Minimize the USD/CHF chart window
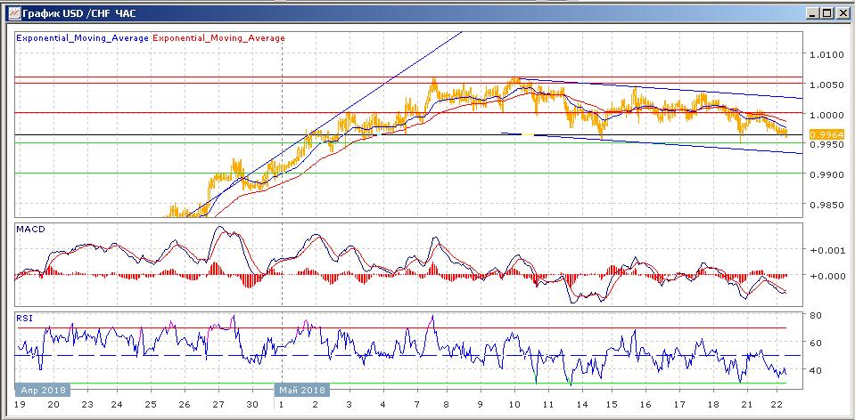This screenshot has width=855, height=420. (x=813, y=12)
